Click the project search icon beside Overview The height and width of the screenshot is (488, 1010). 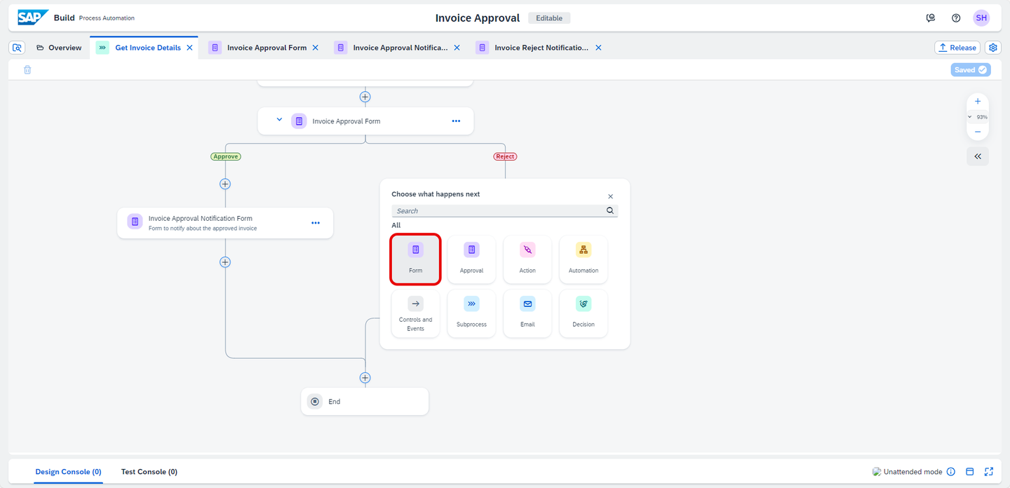pyautogui.click(x=18, y=48)
